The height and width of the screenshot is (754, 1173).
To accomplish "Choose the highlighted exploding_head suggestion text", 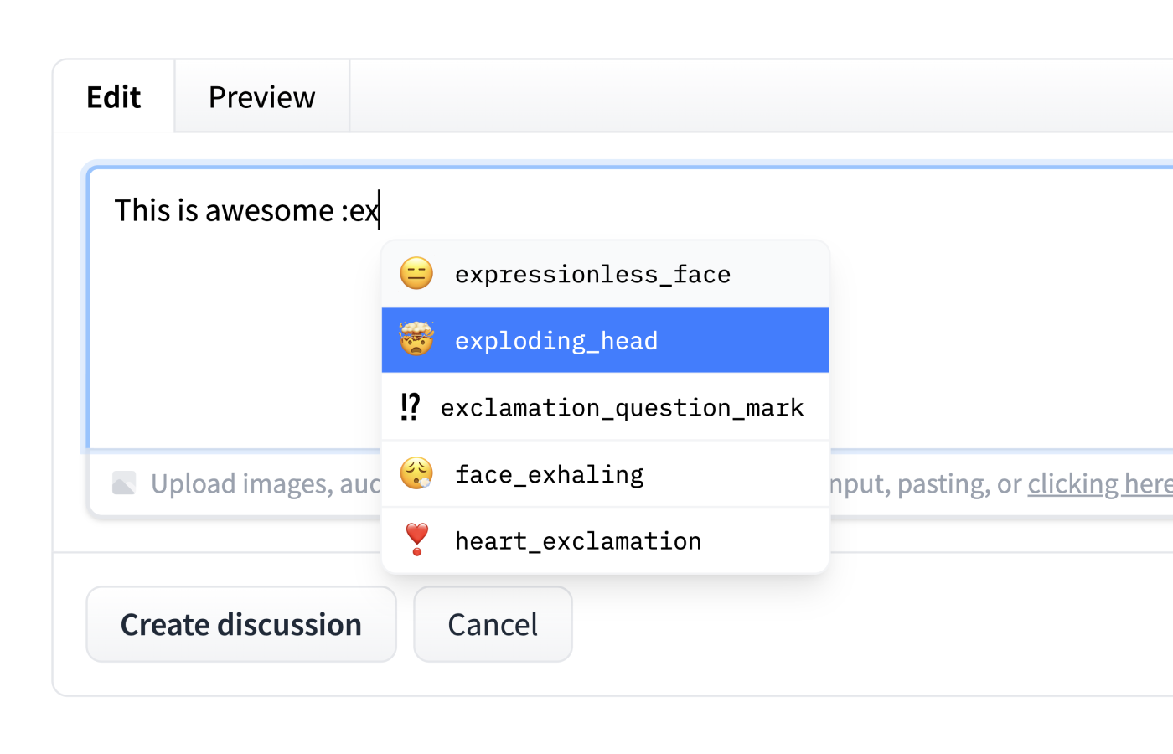I will (556, 341).
